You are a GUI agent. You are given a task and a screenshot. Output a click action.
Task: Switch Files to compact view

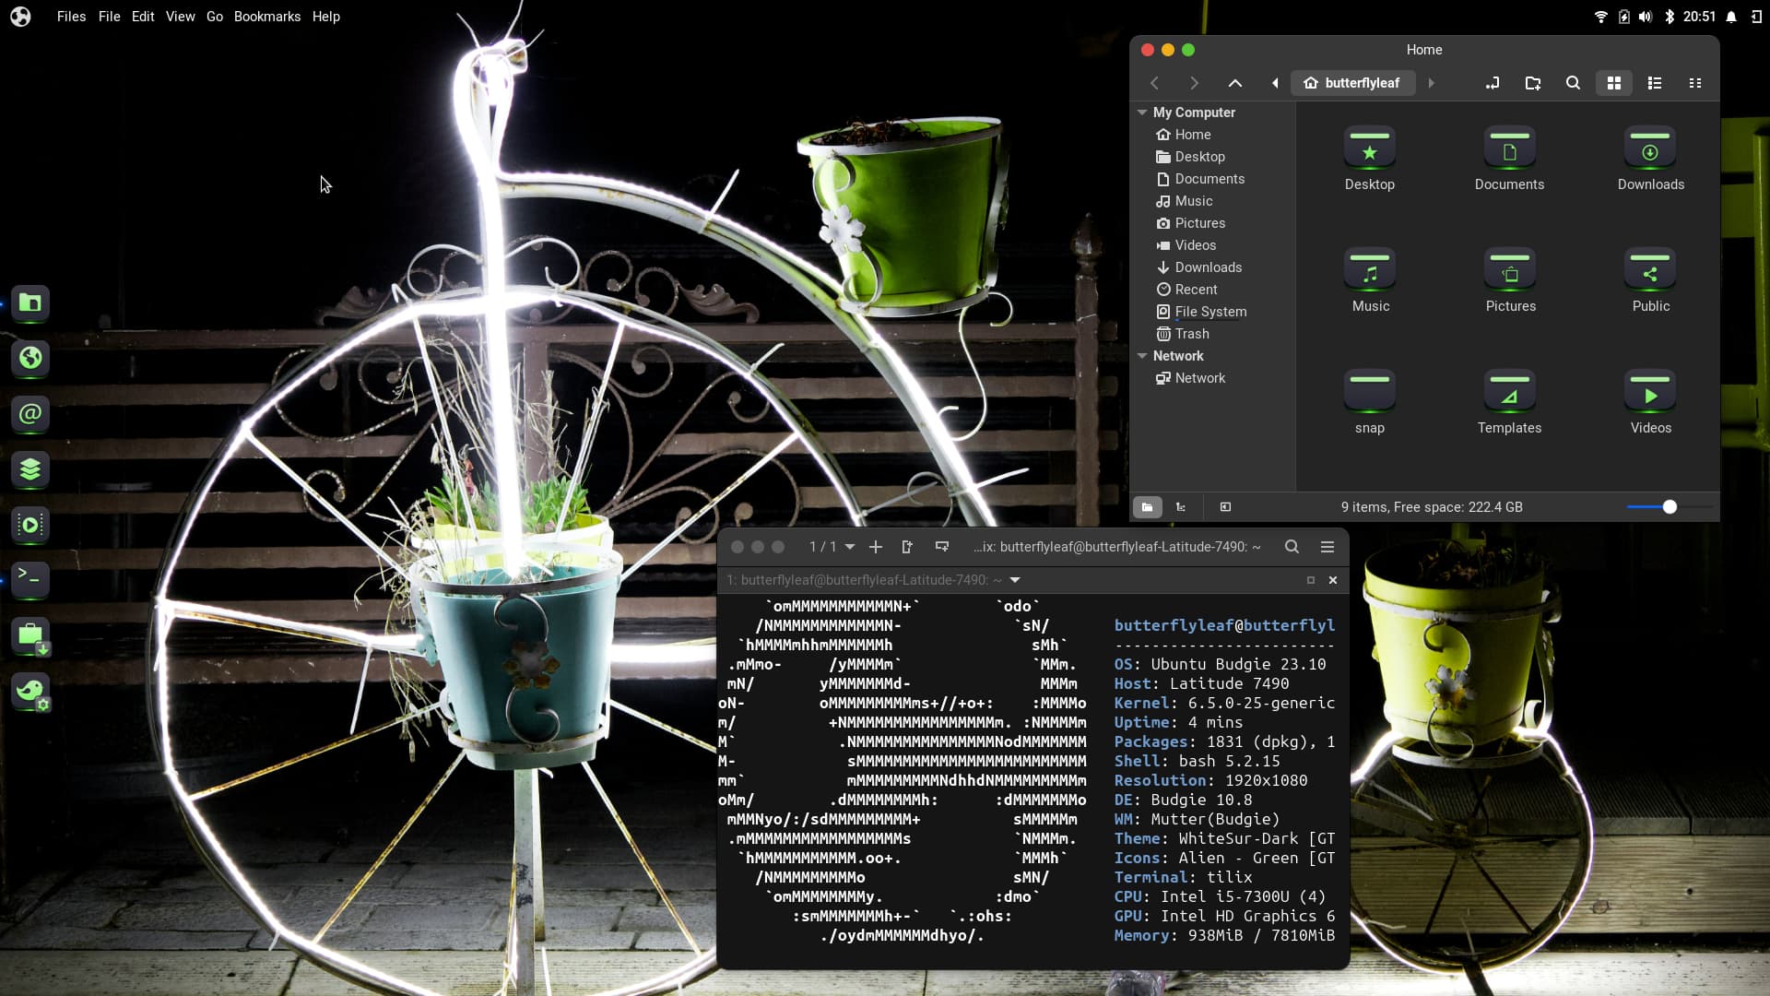click(1695, 83)
